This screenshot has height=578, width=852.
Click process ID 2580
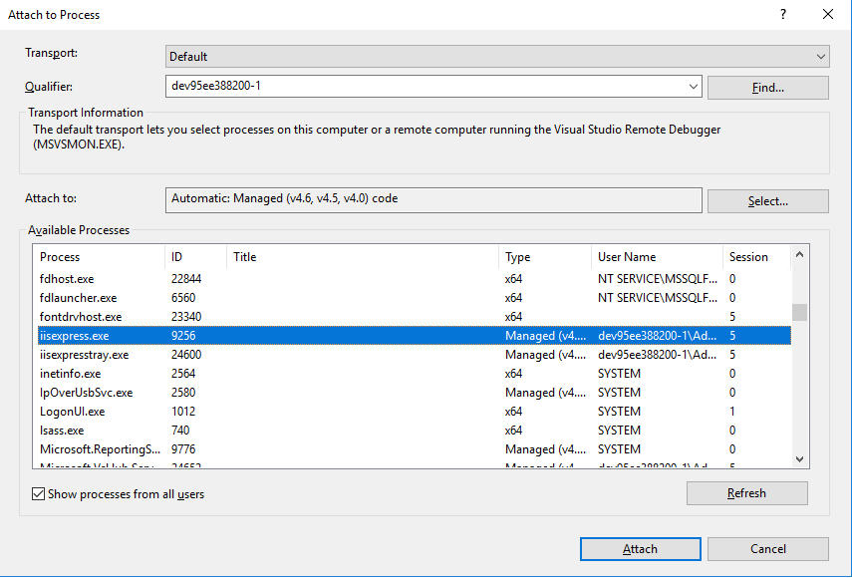tap(183, 393)
